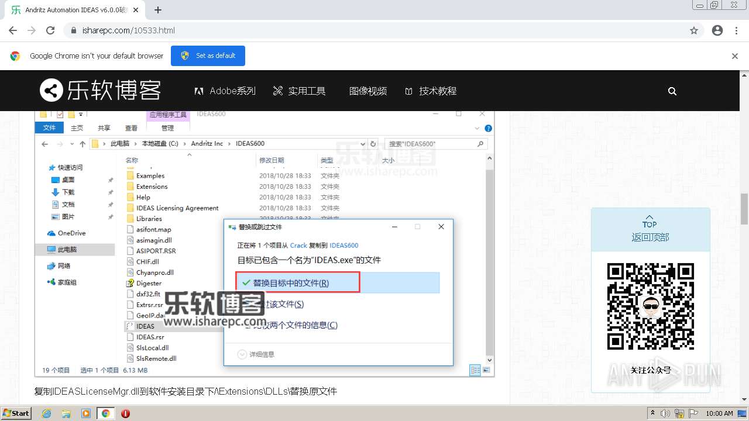
Task: Click Andritz Inc breadcrumb in Explorer screenshot
Action: click(207, 144)
